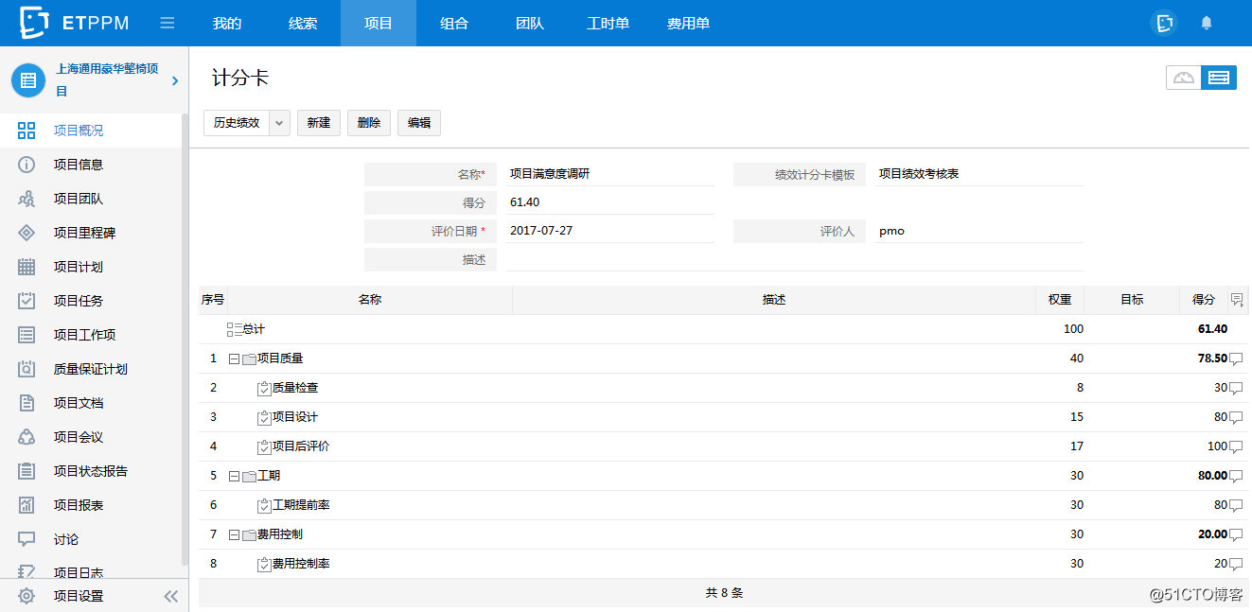The height and width of the screenshot is (612, 1252).
Task: Click the 名称 field with 项目满意度调研
Action: [x=610, y=174]
